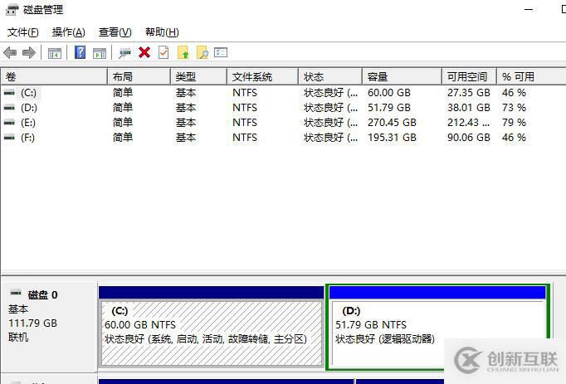The image size is (566, 384).
Task: Click the 磁盘 0 disk label panel
Action: 50,327
